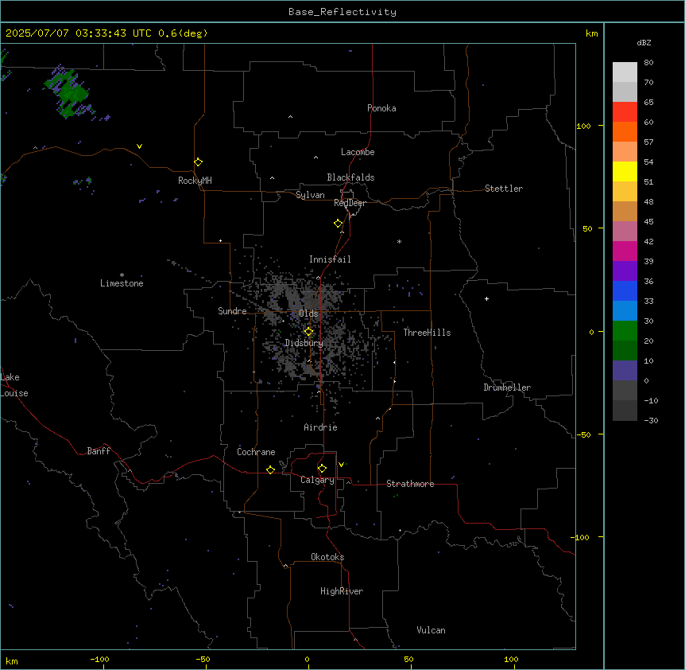This screenshot has height=670, width=685.
Task: Click the Blackfalds city label
Action: [x=350, y=177]
